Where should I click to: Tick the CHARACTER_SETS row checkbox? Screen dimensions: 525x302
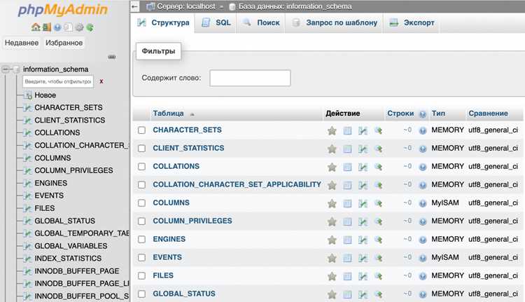141,130
